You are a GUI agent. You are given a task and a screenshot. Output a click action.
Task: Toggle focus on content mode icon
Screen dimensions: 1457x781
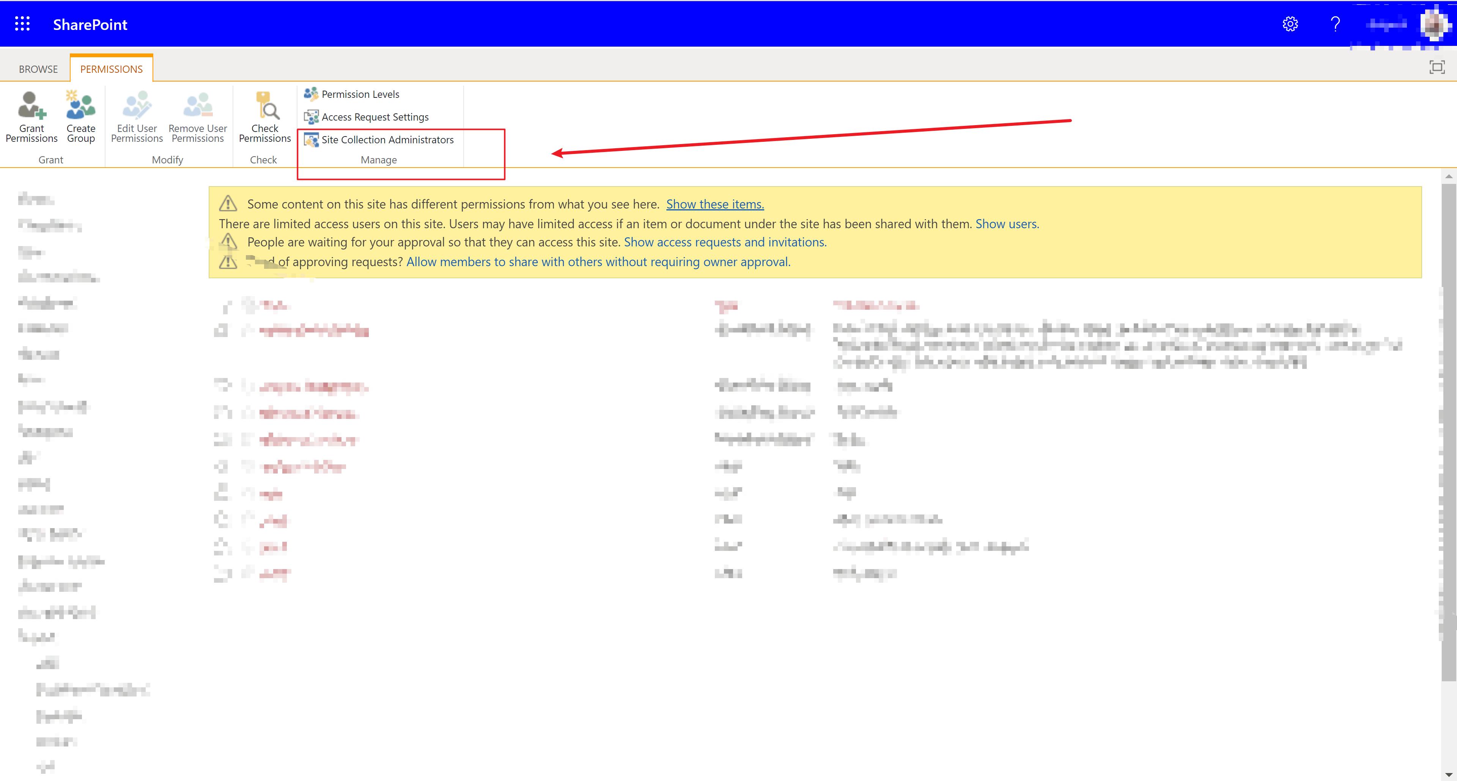coord(1437,67)
